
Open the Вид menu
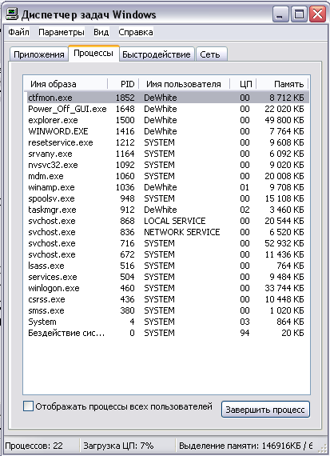pyautogui.click(x=101, y=32)
